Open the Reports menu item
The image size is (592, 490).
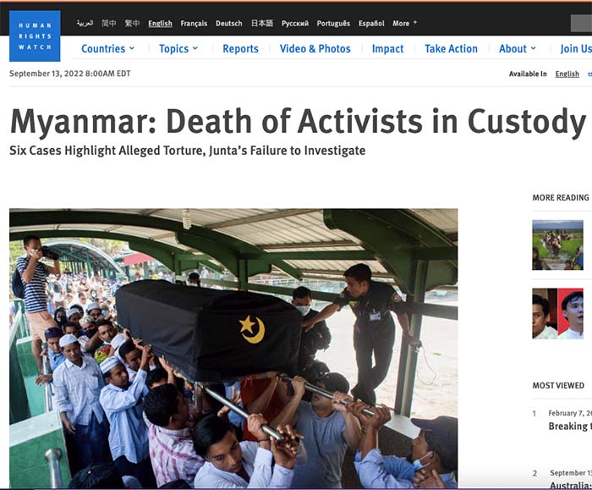coord(240,49)
